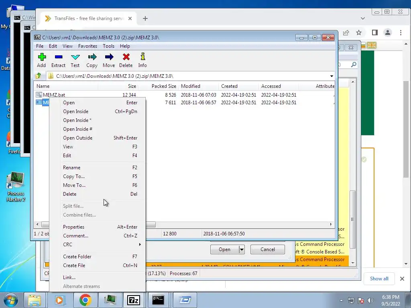Choose Move To... in the context menu
Screen dimensions: 411x308
tap(98, 185)
